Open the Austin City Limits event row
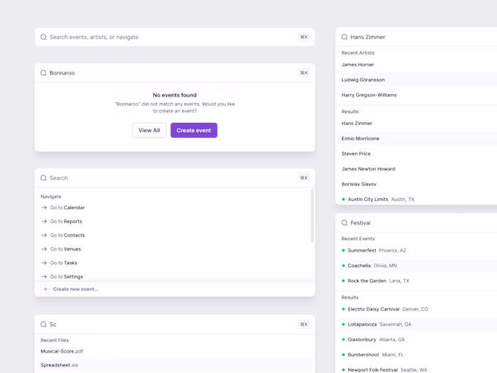Viewport: 497px width, 373px height. tap(417, 199)
